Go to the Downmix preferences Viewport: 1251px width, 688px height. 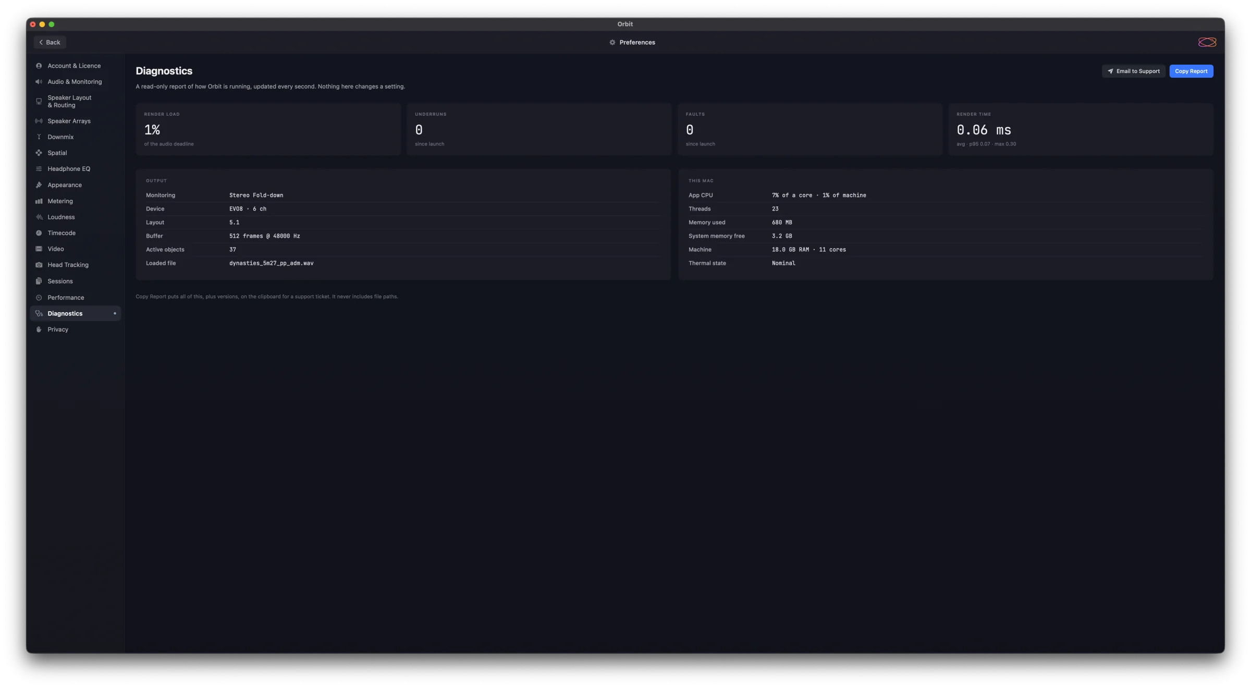coord(76,137)
